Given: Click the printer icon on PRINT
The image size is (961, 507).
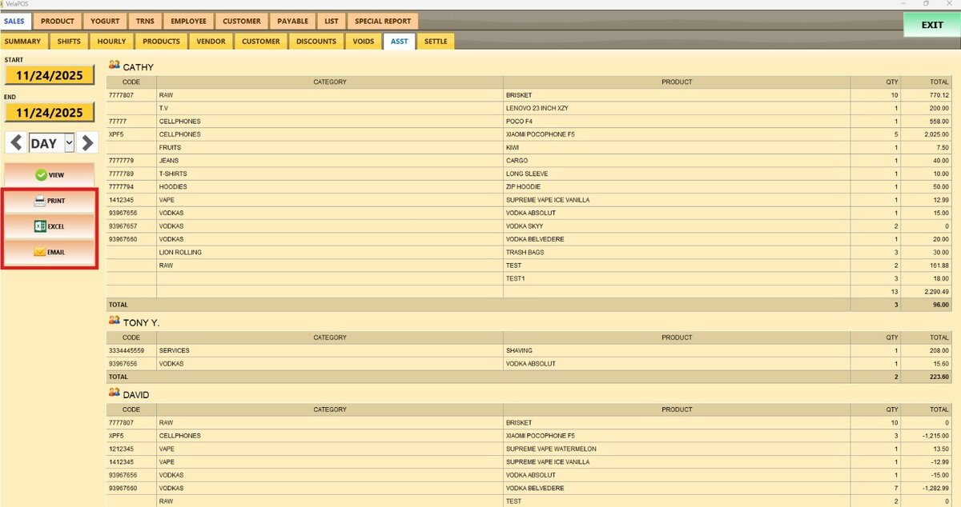Looking at the screenshot, I should coord(40,201).
